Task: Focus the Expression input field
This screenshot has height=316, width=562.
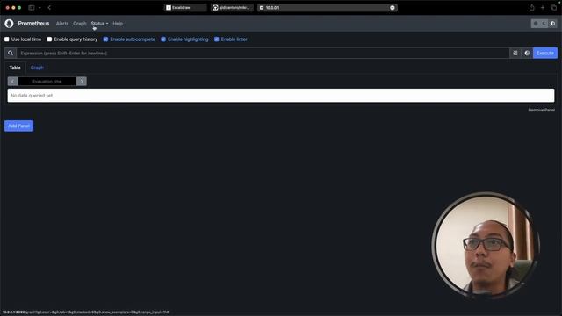Action: coord(263,53)
